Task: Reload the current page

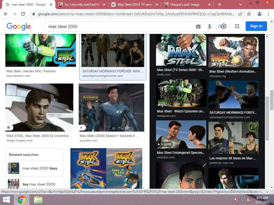Action: [x=23, y=14]
